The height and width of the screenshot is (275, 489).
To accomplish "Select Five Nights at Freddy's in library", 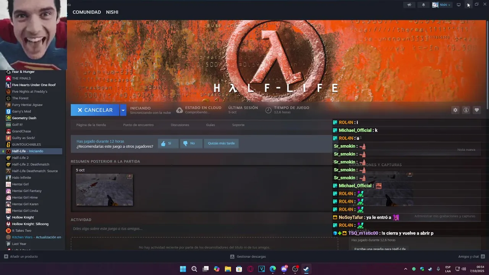I will pos(30,92).
